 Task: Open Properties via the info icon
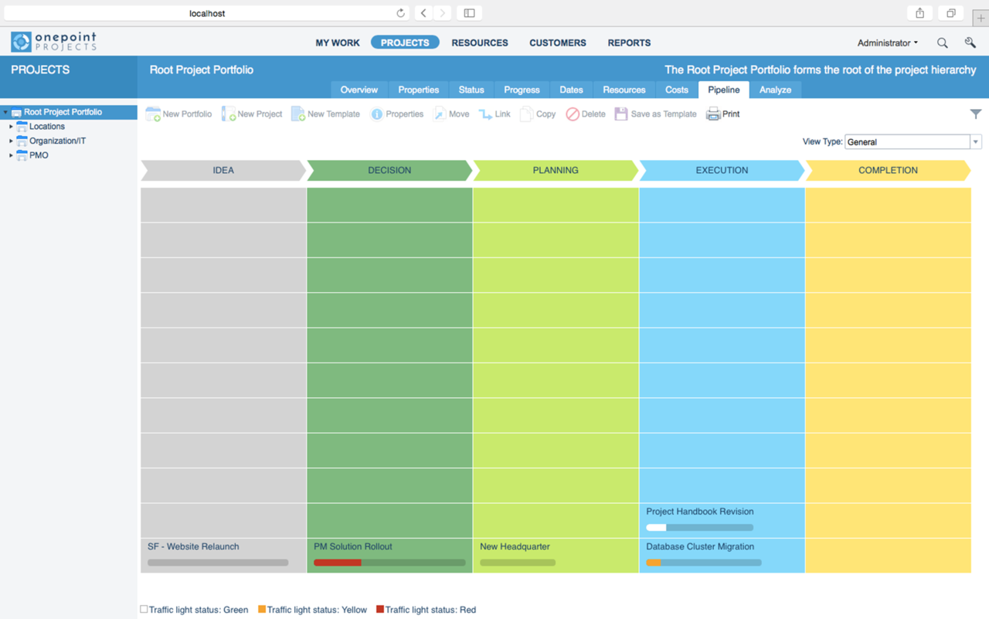pos(376,114)
